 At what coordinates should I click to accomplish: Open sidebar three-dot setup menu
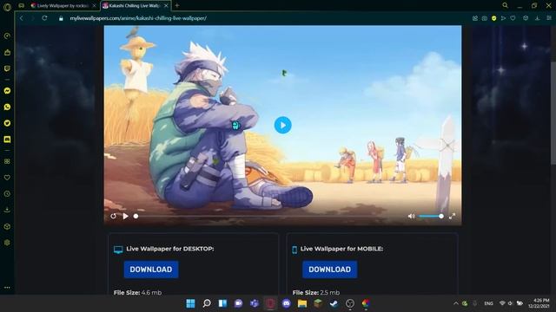pyautogui.click(x=7, y=288)
